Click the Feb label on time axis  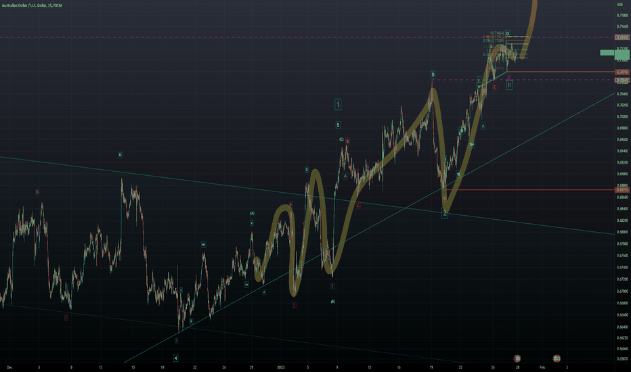coord(542,367)
